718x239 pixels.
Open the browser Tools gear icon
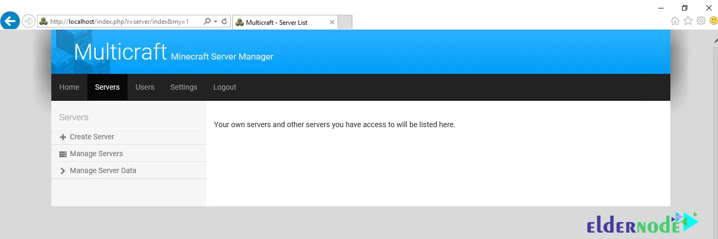point(701,21)
